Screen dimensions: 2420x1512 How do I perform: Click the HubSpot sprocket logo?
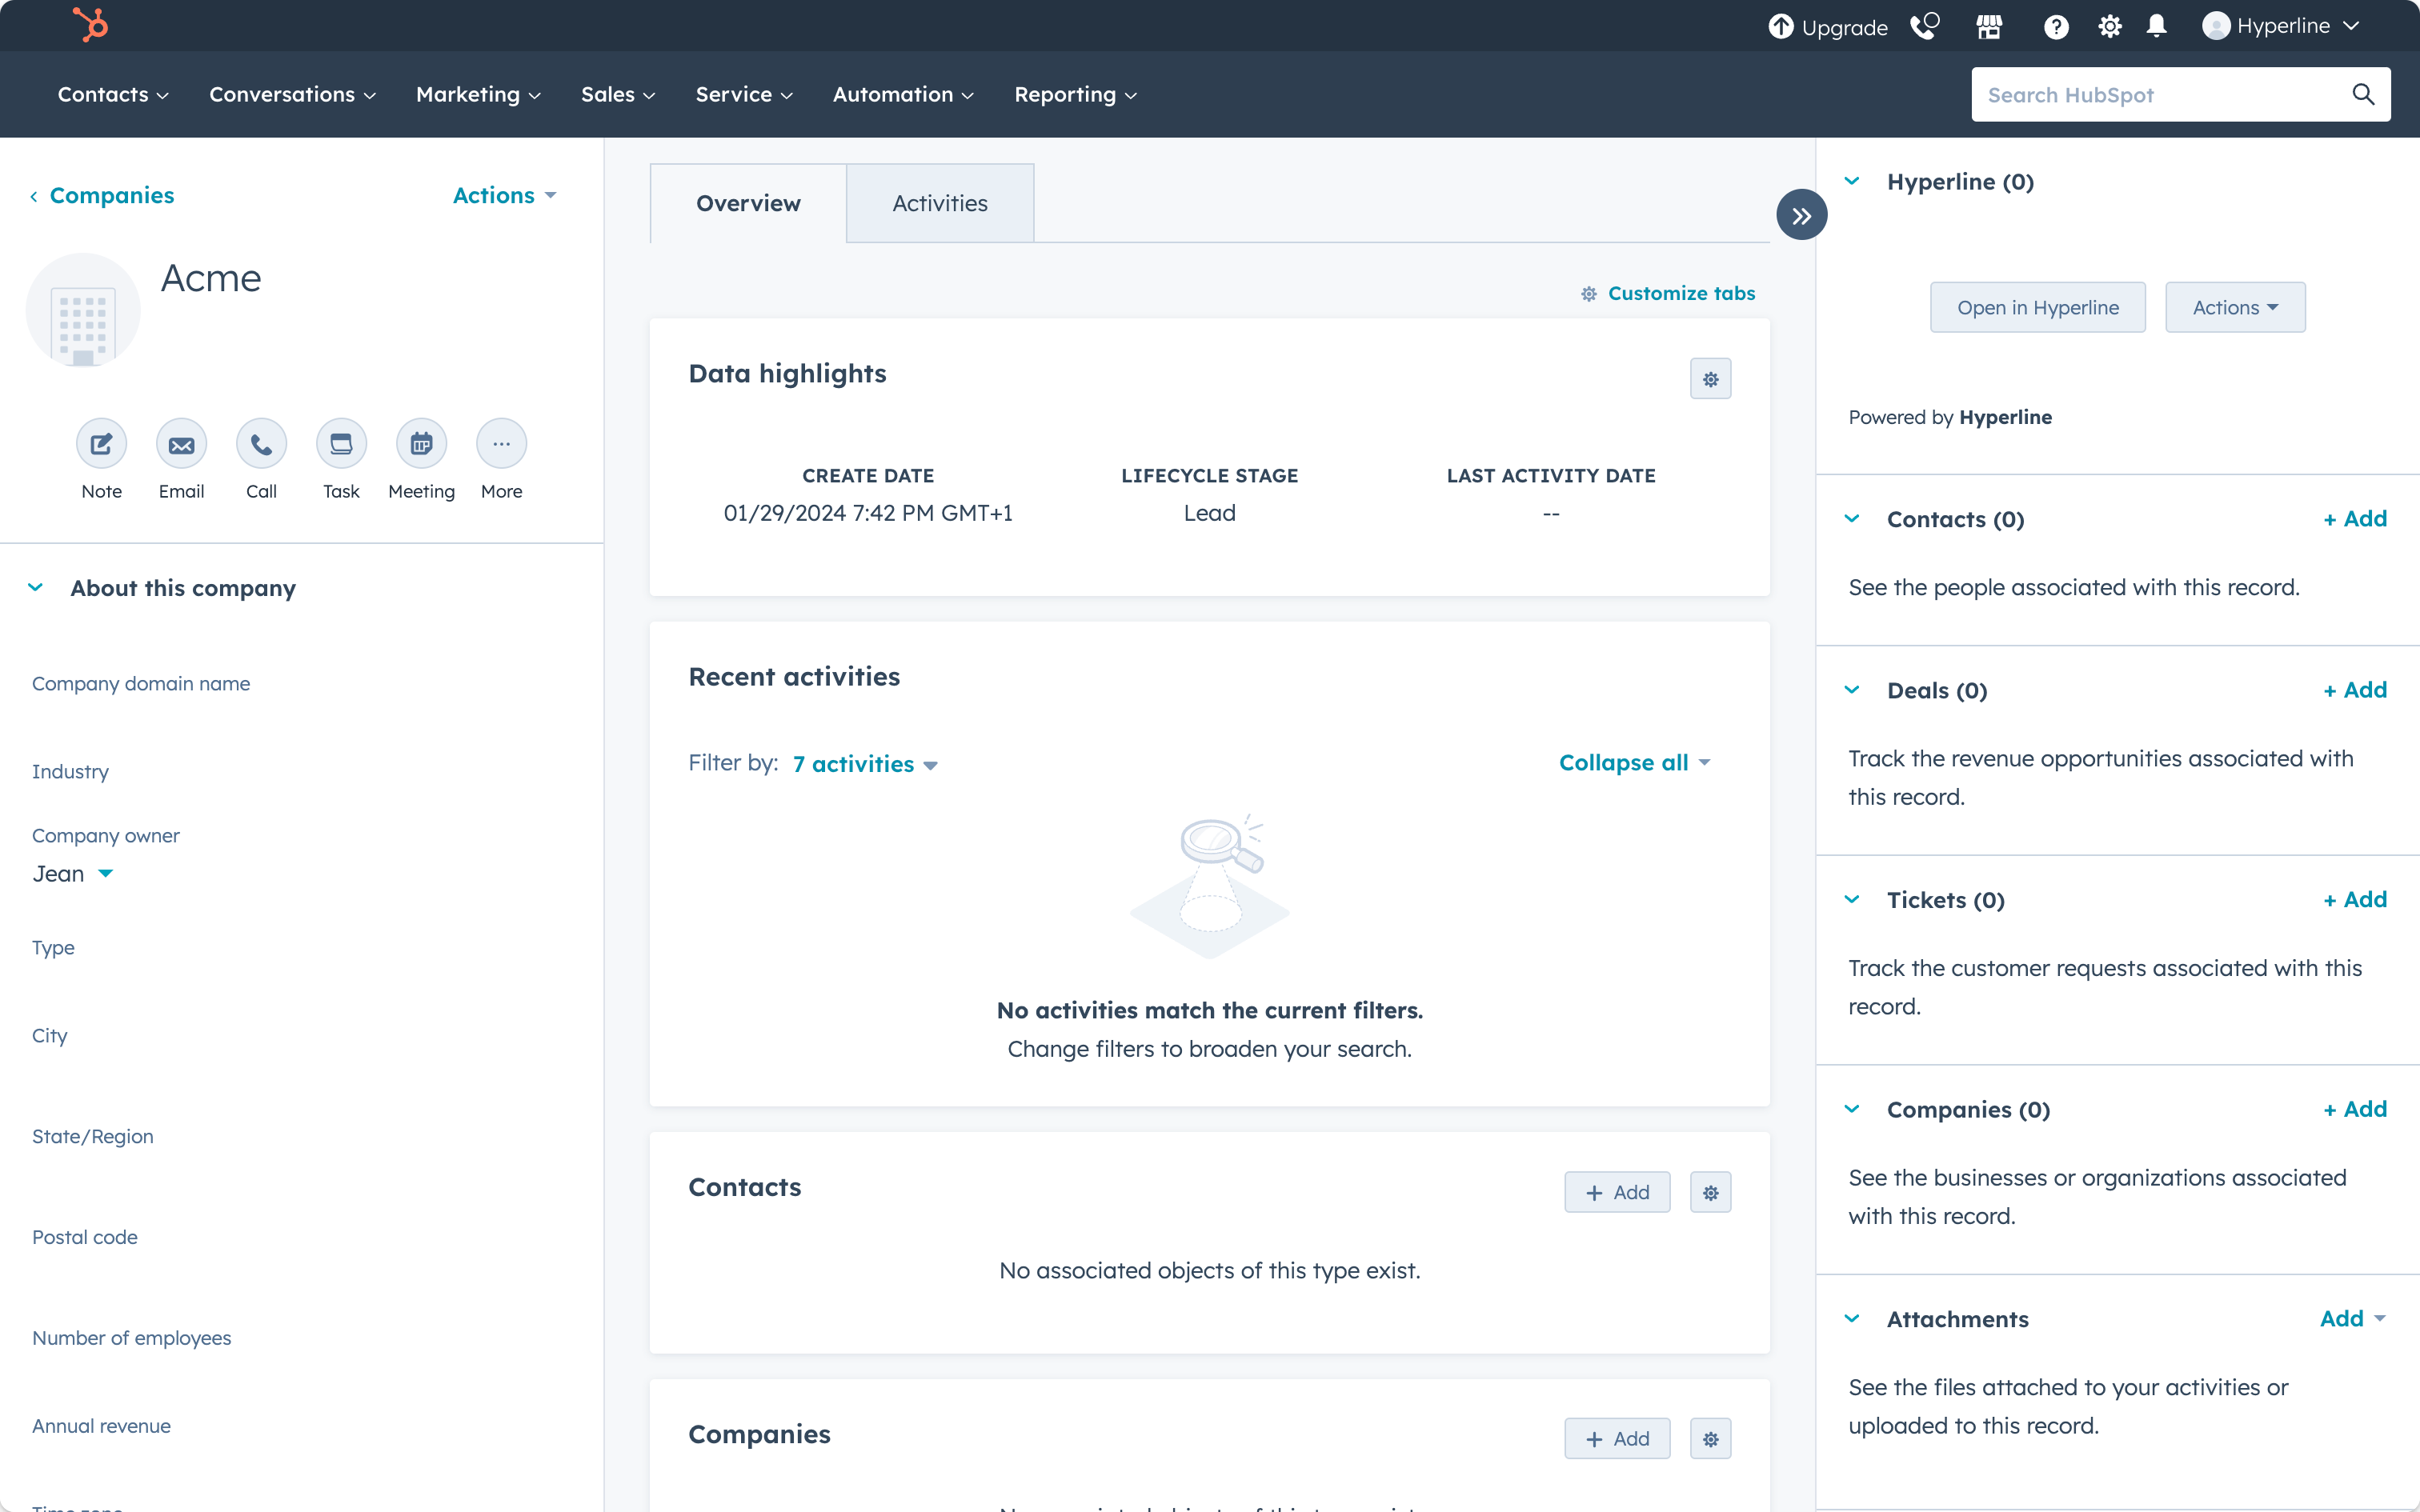[91, 25]
